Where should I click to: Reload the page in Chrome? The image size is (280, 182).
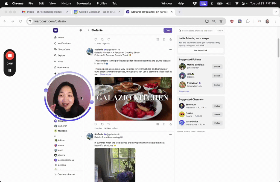pos(21,21)
